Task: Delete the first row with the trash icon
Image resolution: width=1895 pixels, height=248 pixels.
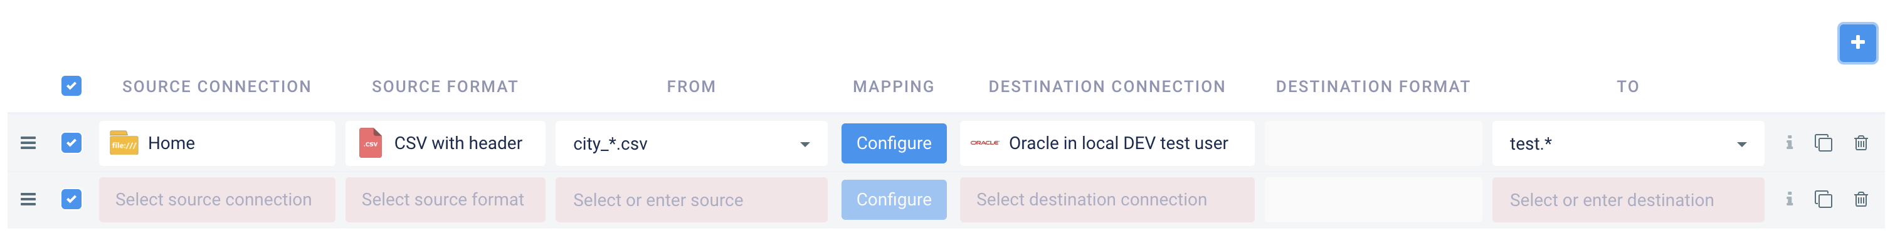Action: click(1861, 143)
